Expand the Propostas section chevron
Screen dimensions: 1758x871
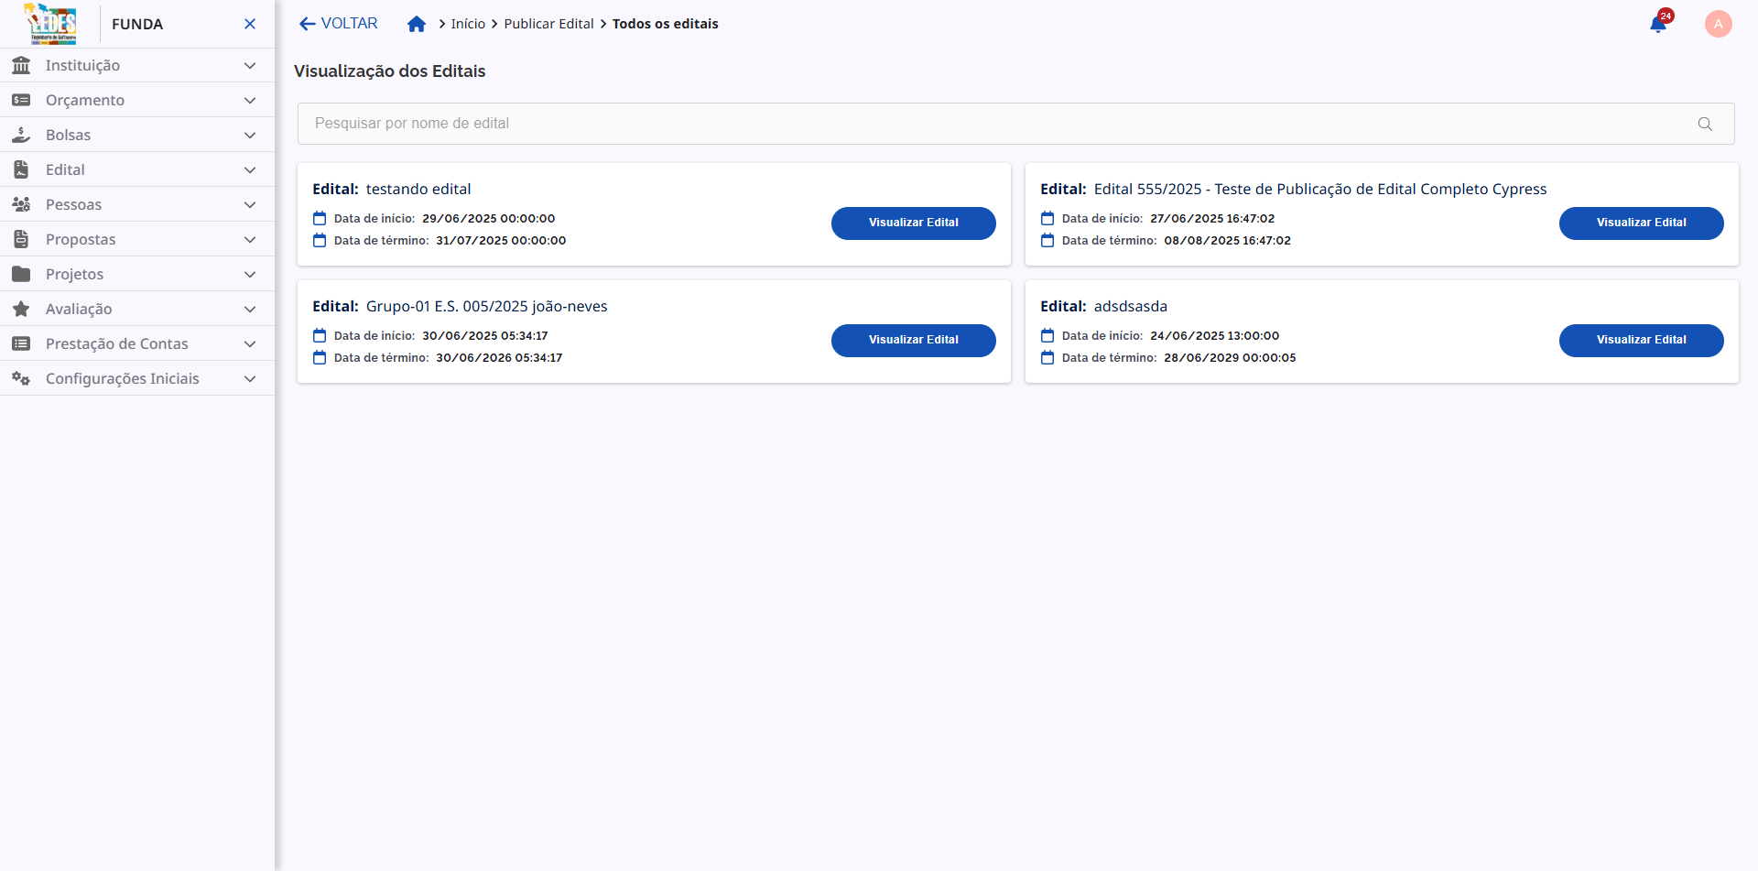250,239
